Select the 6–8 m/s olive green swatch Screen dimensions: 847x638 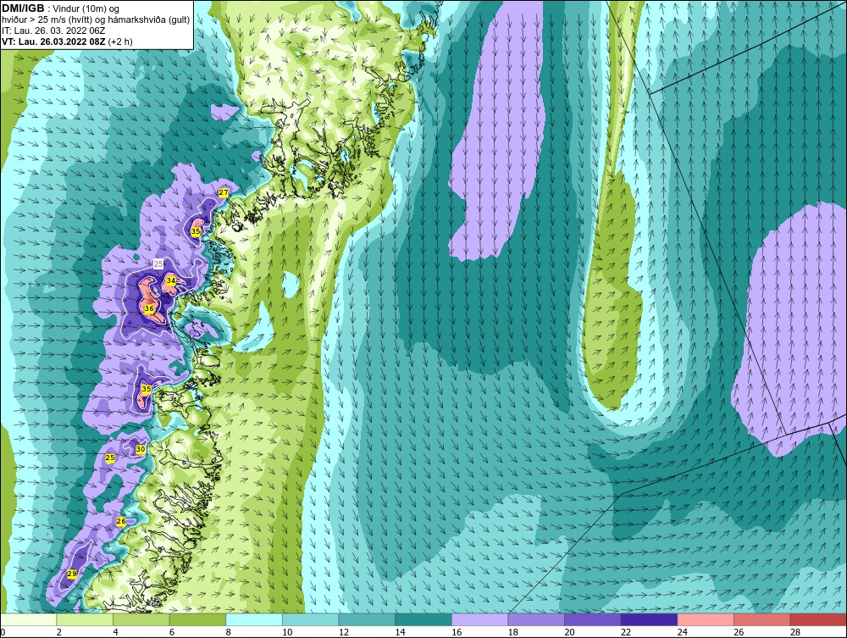click(x=197, y=619)
